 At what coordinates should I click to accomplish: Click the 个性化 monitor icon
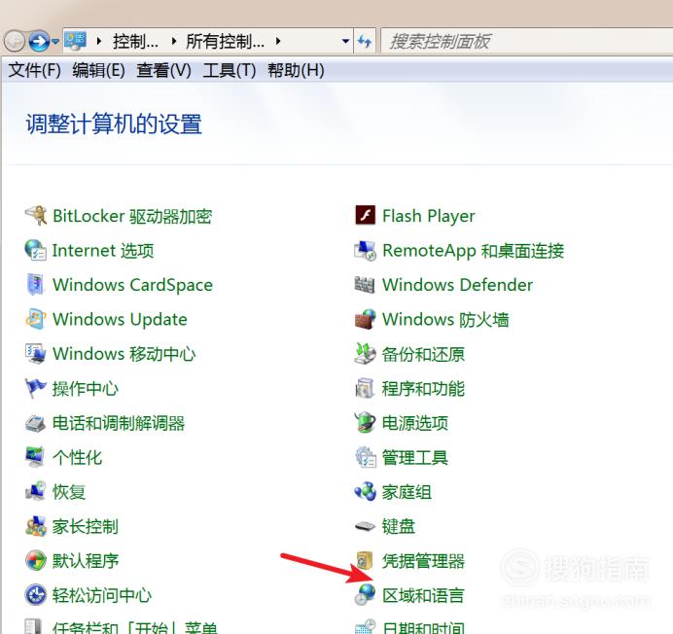tap(36, 457)
